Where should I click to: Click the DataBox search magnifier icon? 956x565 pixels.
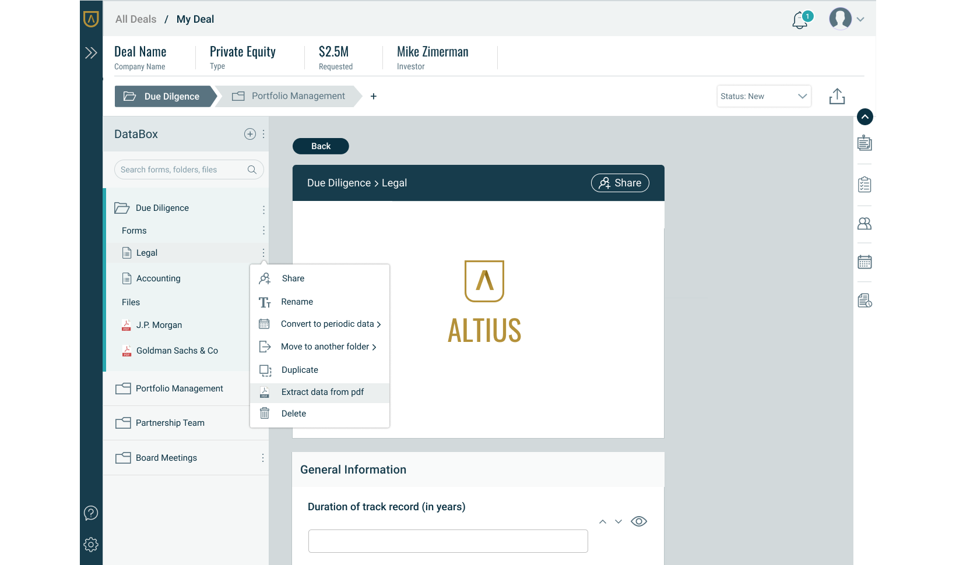coord(252,169)
